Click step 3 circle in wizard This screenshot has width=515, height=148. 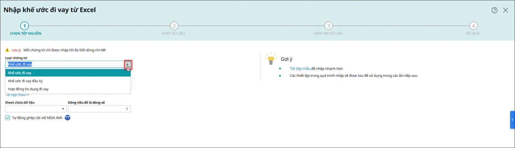pyautogui.click(x=328, y=26)
